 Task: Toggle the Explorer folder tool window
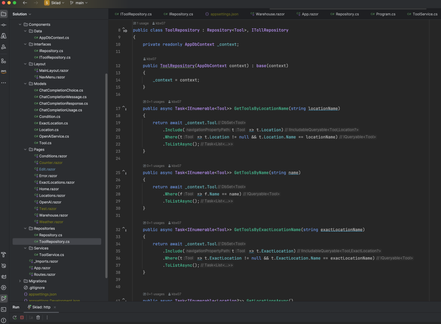pyautogui.click(x=4, y=14)
